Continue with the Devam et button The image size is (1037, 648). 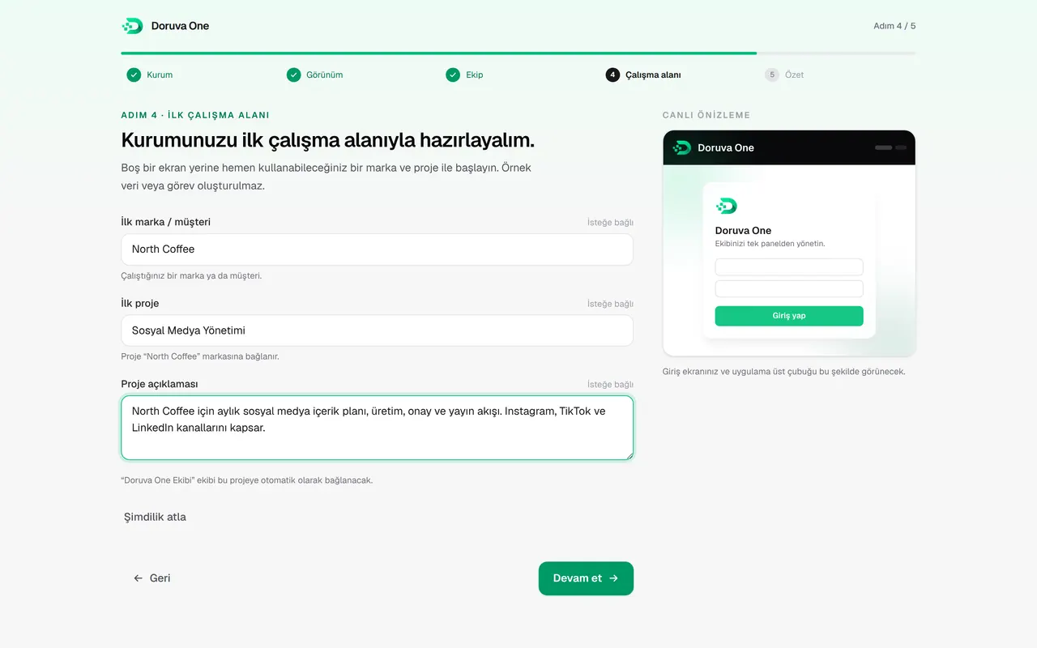click(586, 578)
